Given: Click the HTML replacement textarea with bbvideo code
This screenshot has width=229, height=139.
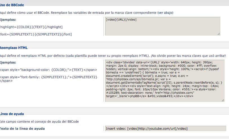Looking at the screenshot, I should coord(164,81).
